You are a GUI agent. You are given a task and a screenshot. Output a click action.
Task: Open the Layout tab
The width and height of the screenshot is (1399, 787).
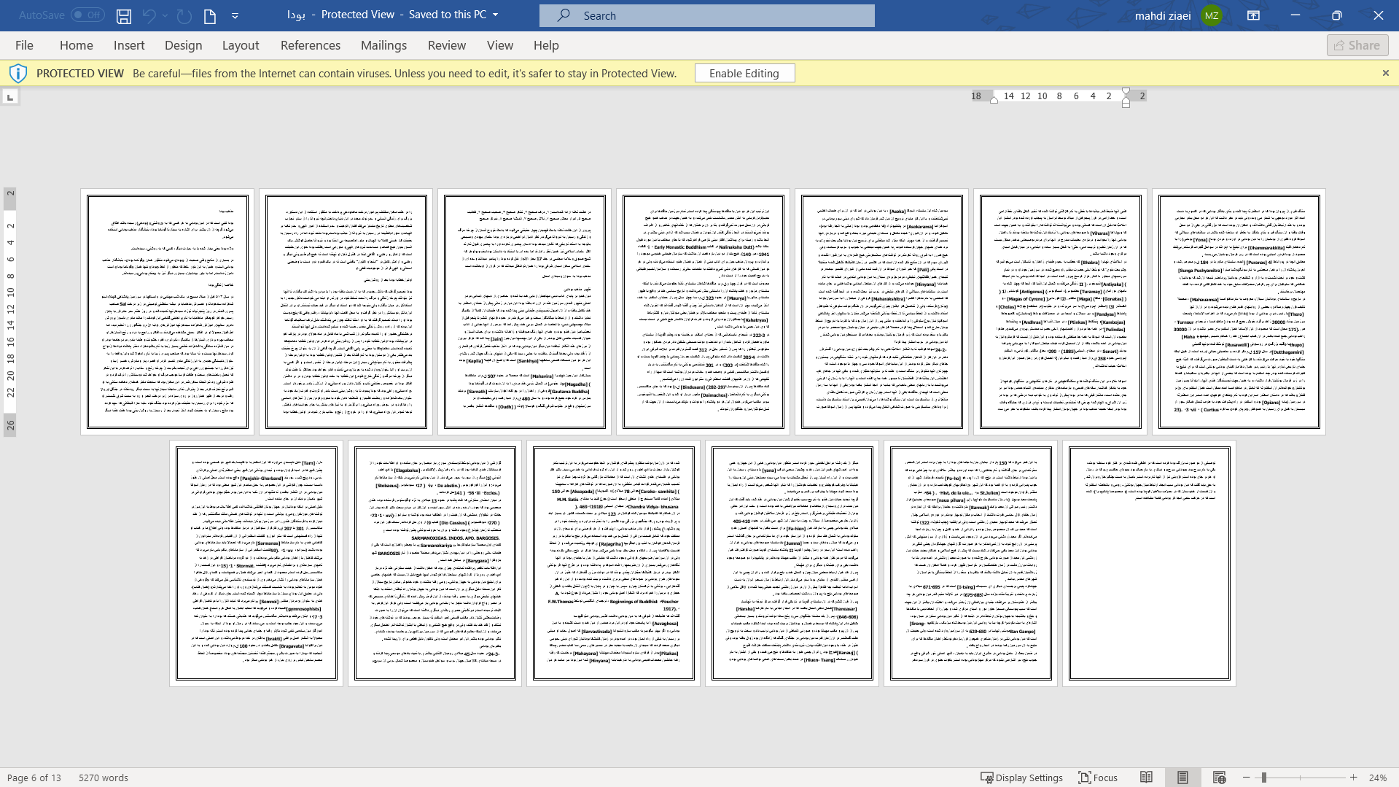click(241, 45)
